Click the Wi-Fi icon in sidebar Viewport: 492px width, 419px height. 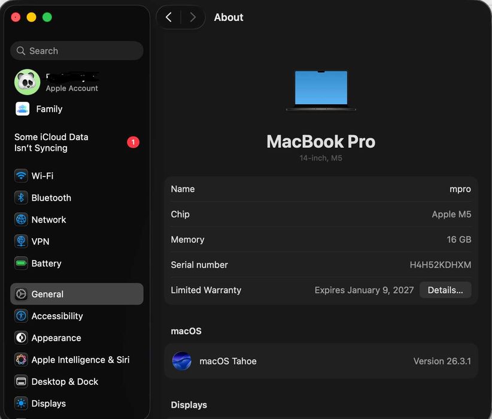[21, 176]
